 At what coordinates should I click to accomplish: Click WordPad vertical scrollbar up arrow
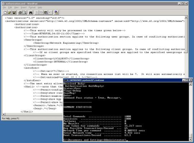[186, 17]
